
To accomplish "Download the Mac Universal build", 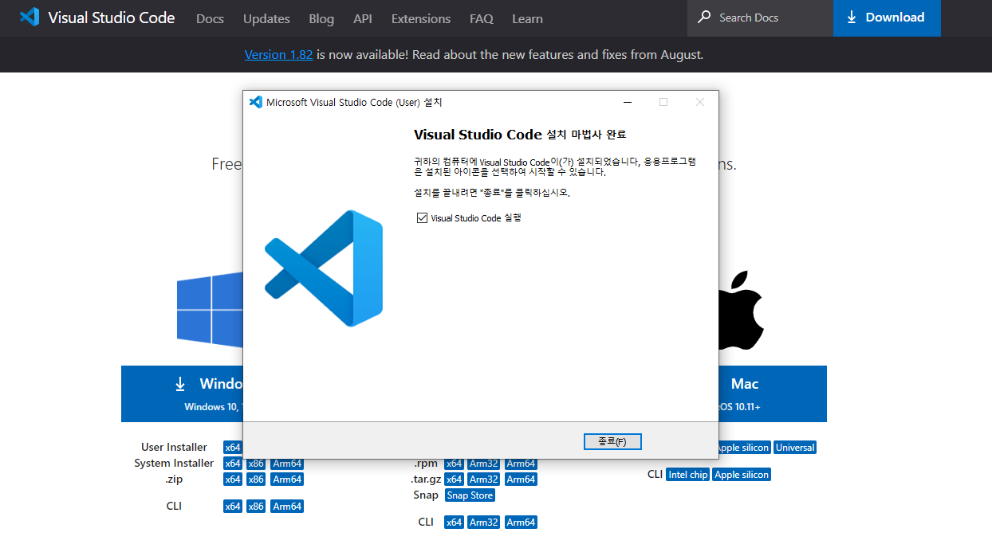I will pos(795,448).
